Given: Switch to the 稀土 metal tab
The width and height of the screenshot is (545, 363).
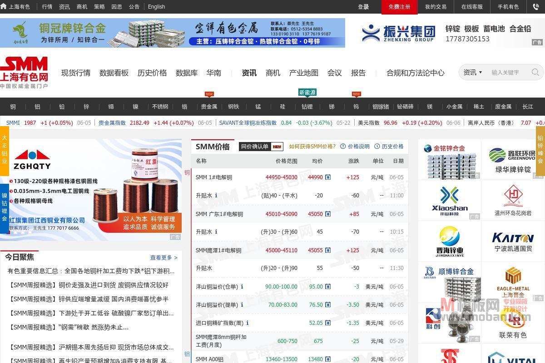Looking at the screenshot, I should [479, 107].
